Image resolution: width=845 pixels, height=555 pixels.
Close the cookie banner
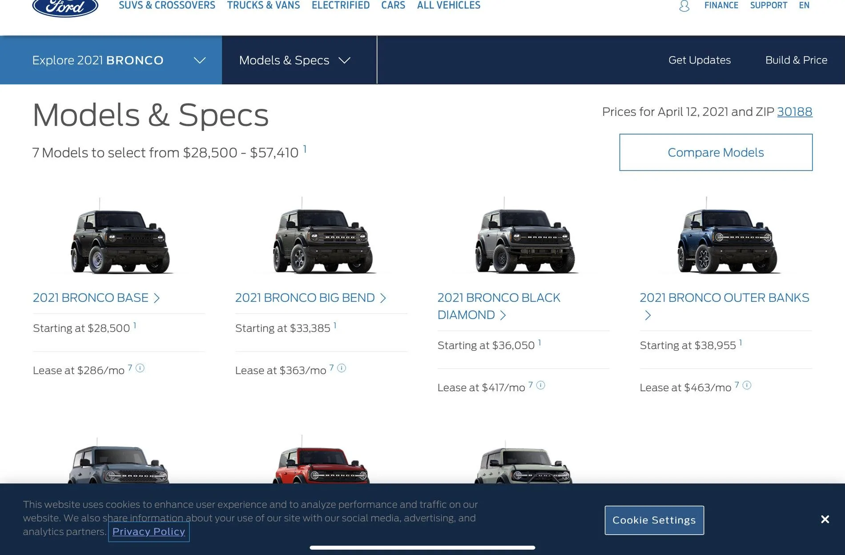point(825,519)
